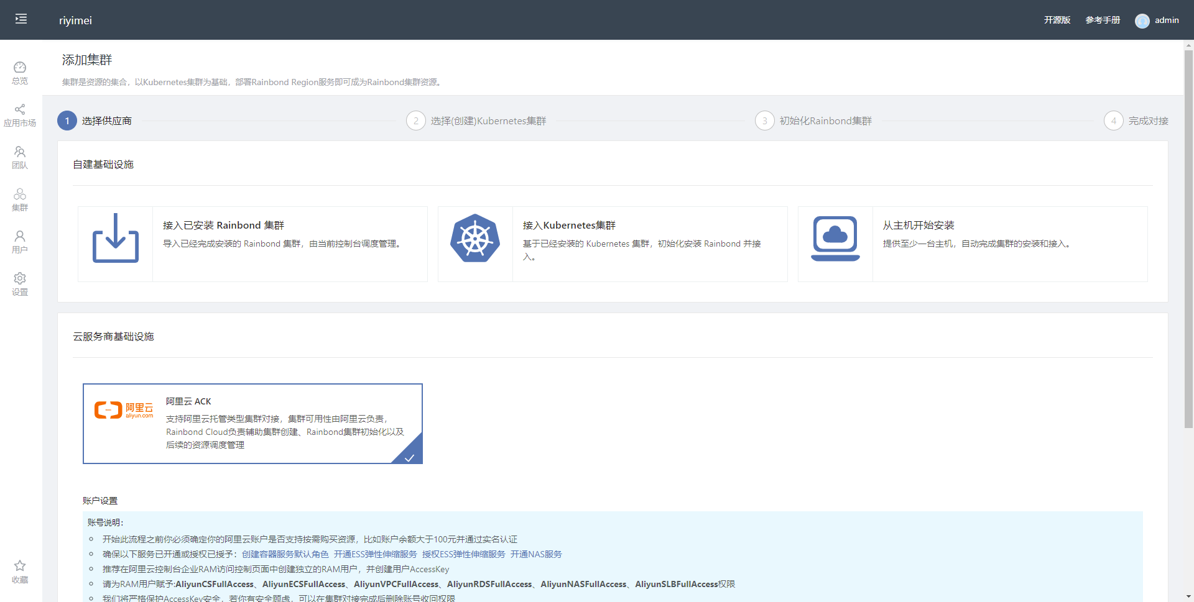Click the scrollbar up arrow
Viewport: 1194px width, 602px height.
1188,45
